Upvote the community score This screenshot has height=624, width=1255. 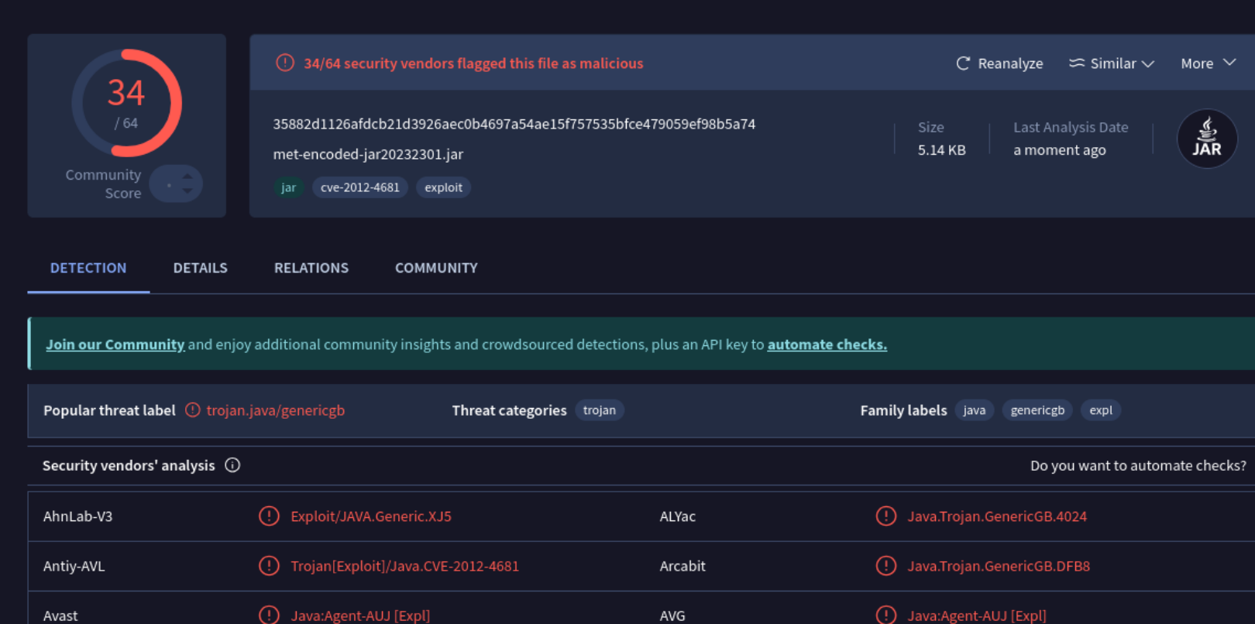[187, 177]
